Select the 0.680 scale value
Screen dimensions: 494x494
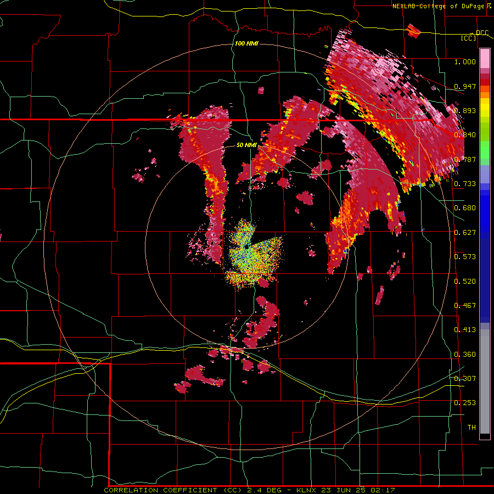(x=465, y=208)
